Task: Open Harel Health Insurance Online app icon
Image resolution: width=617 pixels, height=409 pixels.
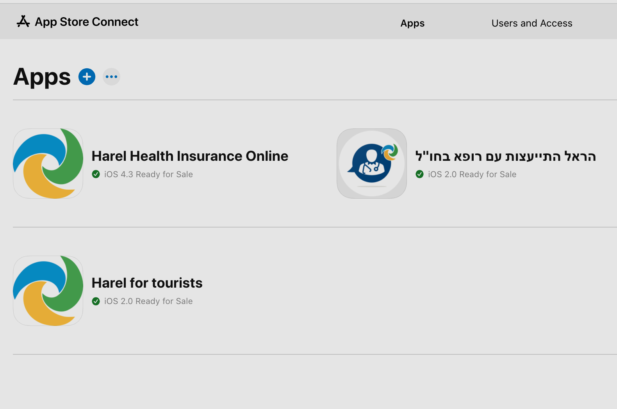Action: (48, 164)
